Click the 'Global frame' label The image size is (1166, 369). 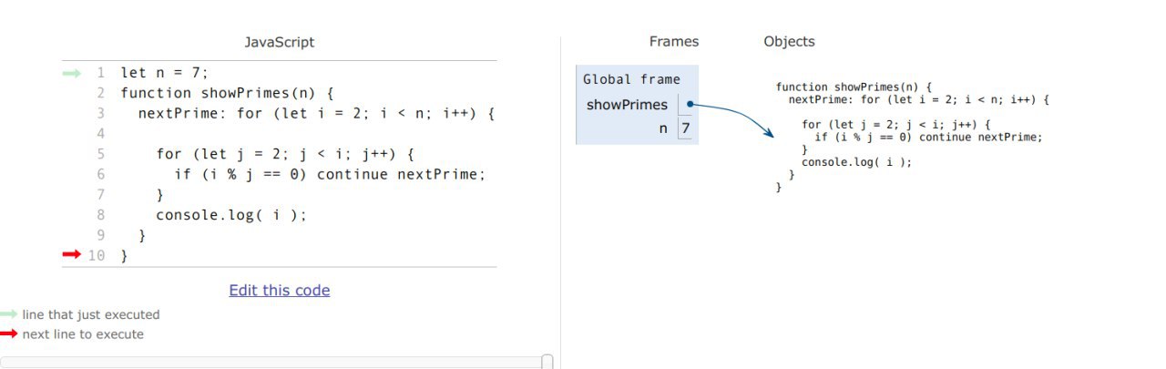(x=631, y=79)
